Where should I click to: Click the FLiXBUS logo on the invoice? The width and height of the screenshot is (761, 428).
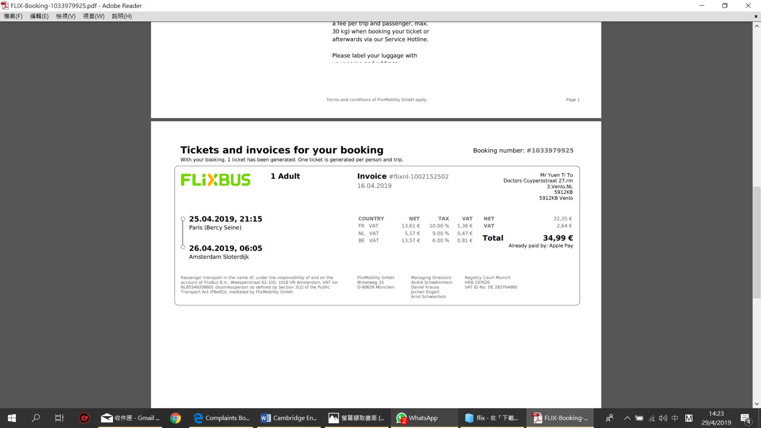tap(215, 180)
